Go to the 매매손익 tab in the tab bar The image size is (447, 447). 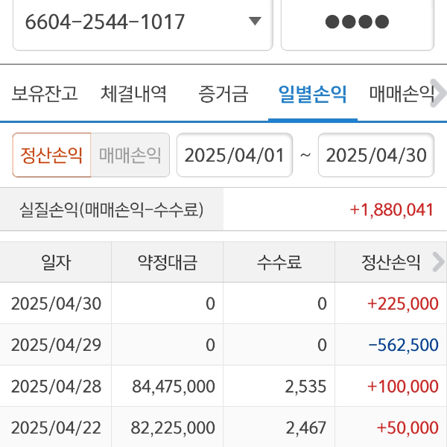click(x=401, y=94)
